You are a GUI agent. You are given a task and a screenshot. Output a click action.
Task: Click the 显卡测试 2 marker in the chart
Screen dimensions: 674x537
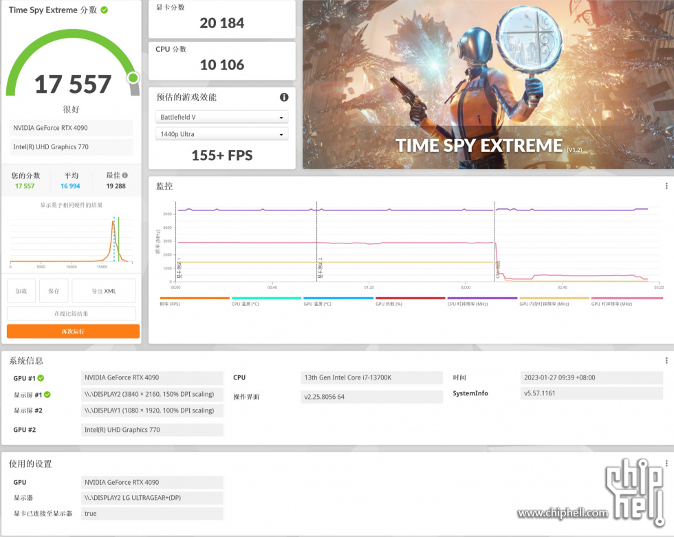[x=320, y=268]
